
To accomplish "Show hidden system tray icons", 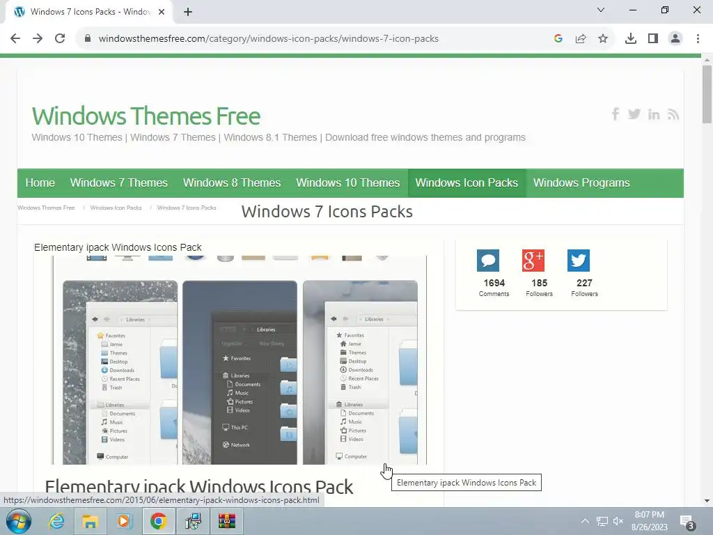I will (585, 521).
